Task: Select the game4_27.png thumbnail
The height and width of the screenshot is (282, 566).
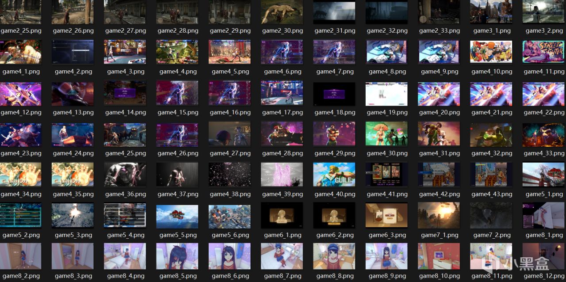Action: (229, 133)
